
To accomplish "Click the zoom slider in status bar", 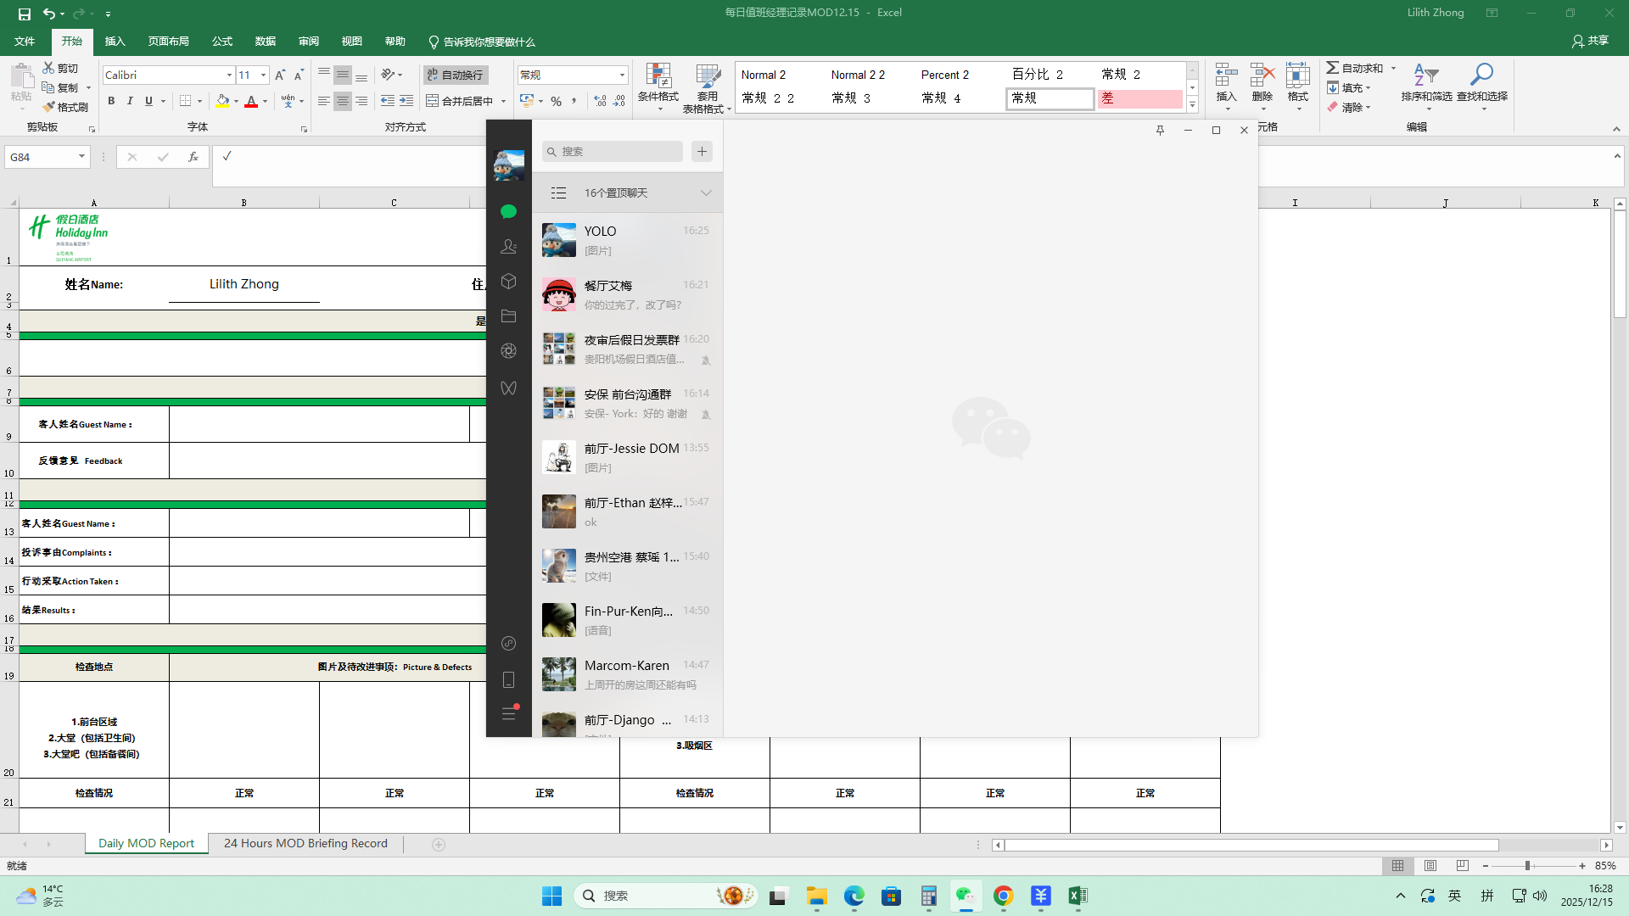I will [1527, 865].
